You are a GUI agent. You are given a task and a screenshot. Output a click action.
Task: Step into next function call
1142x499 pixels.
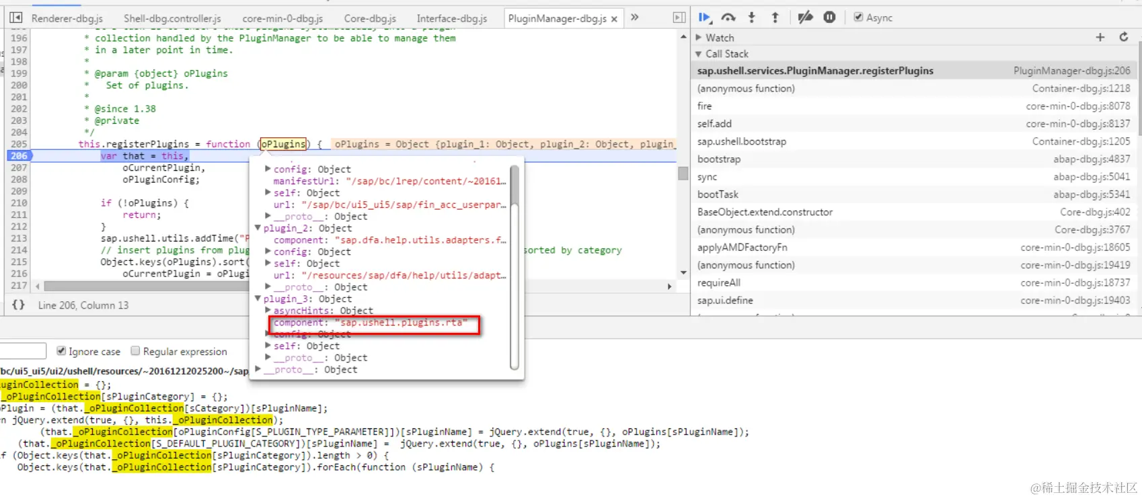point(752,17)
